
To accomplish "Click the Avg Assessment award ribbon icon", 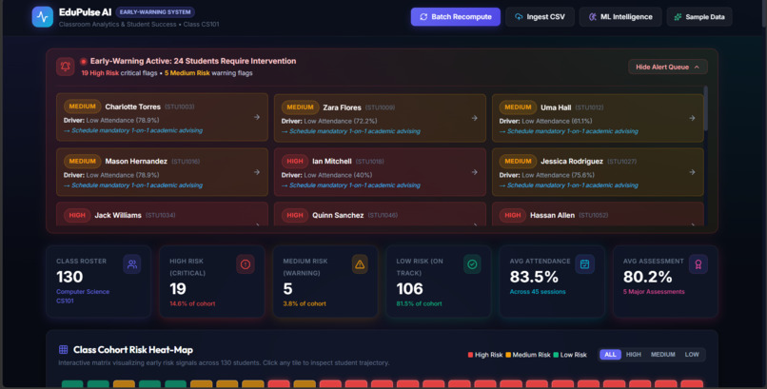I will pyautogui.click(x=698, y=264).
